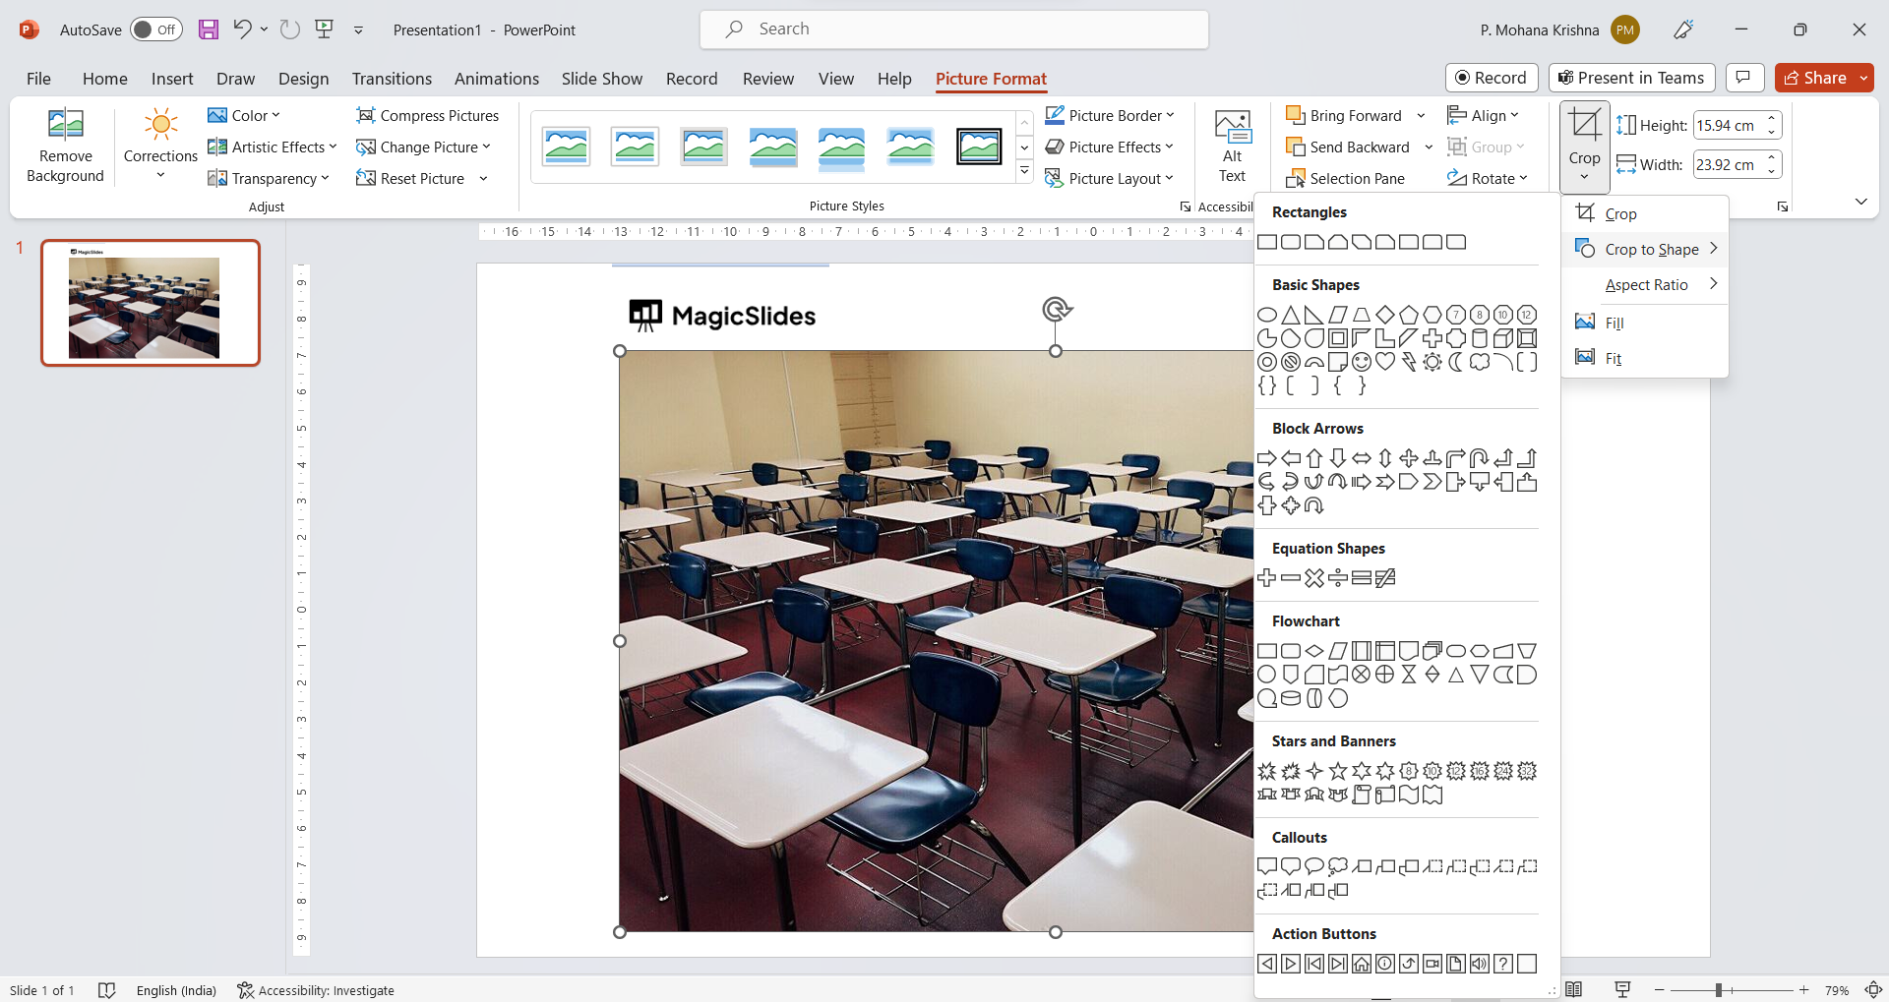
Task: Choose the right arrow in Block Arrows
Action: point(1267,458)
